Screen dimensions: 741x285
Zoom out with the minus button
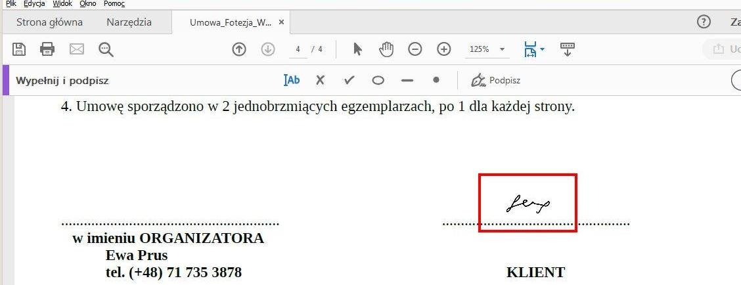coord(415,49)
